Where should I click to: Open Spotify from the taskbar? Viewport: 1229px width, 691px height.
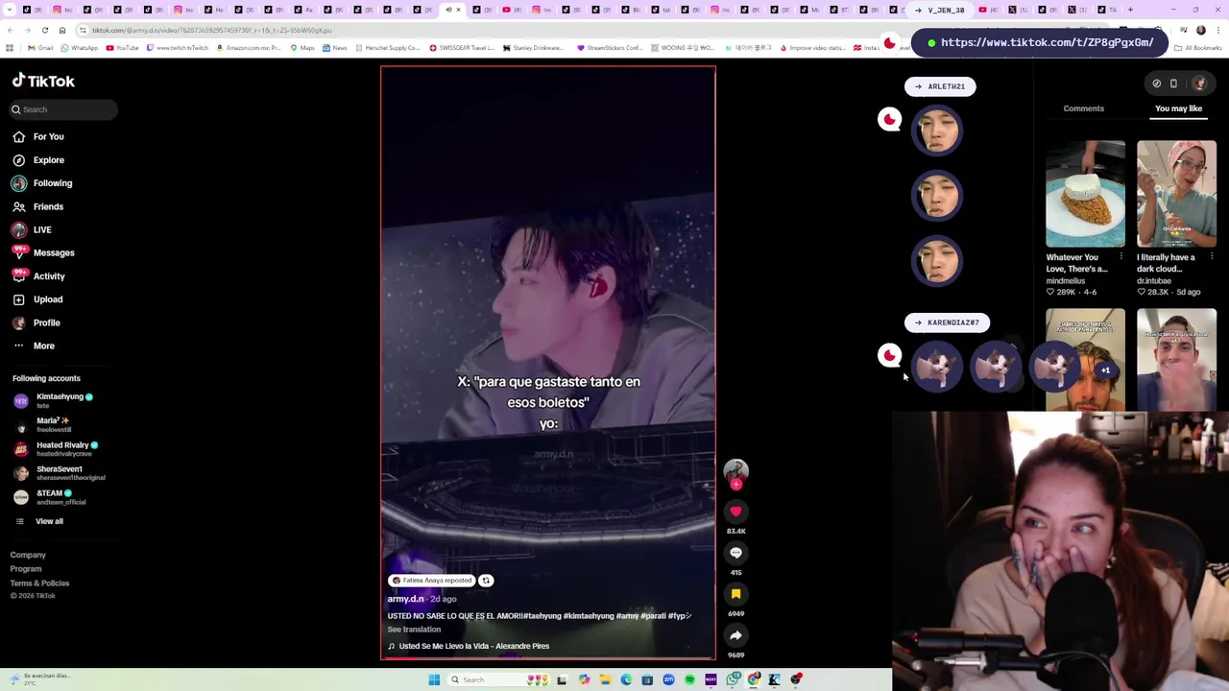pos(689,679)
